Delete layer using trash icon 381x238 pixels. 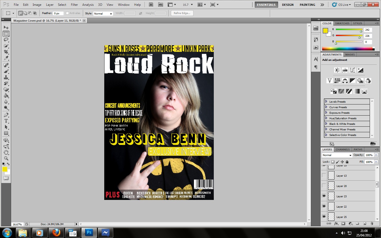pos(372,223)
